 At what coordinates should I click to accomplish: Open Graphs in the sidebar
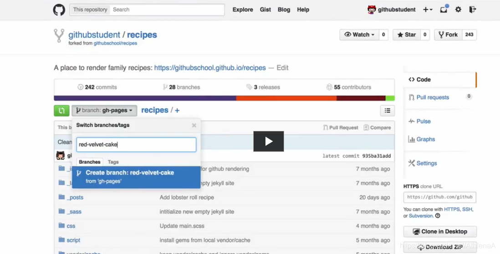tap(425, 139)
